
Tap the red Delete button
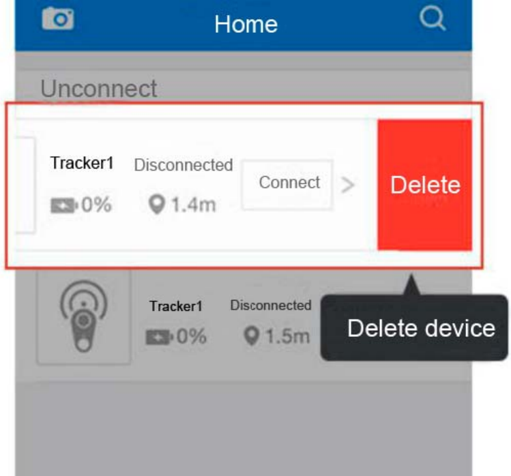click(x=424, y=185)
